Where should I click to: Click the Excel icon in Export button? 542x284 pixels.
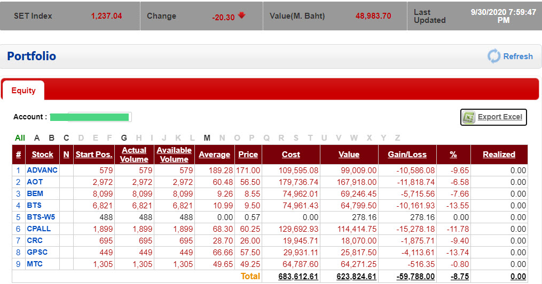click(469, 117)
